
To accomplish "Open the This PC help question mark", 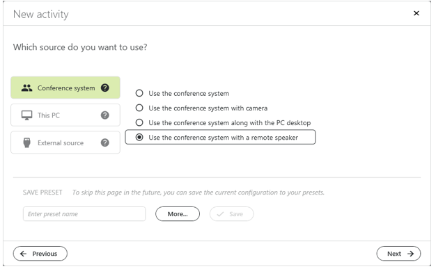I will (105, 115).
